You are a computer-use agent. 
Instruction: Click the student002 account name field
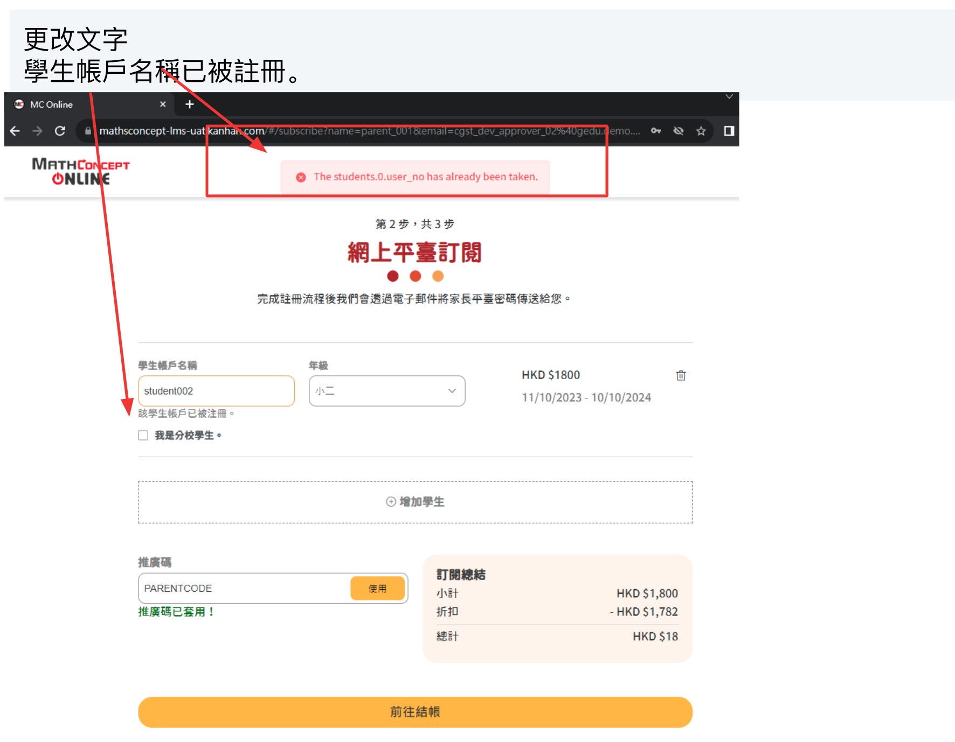[x=216, y=391]
